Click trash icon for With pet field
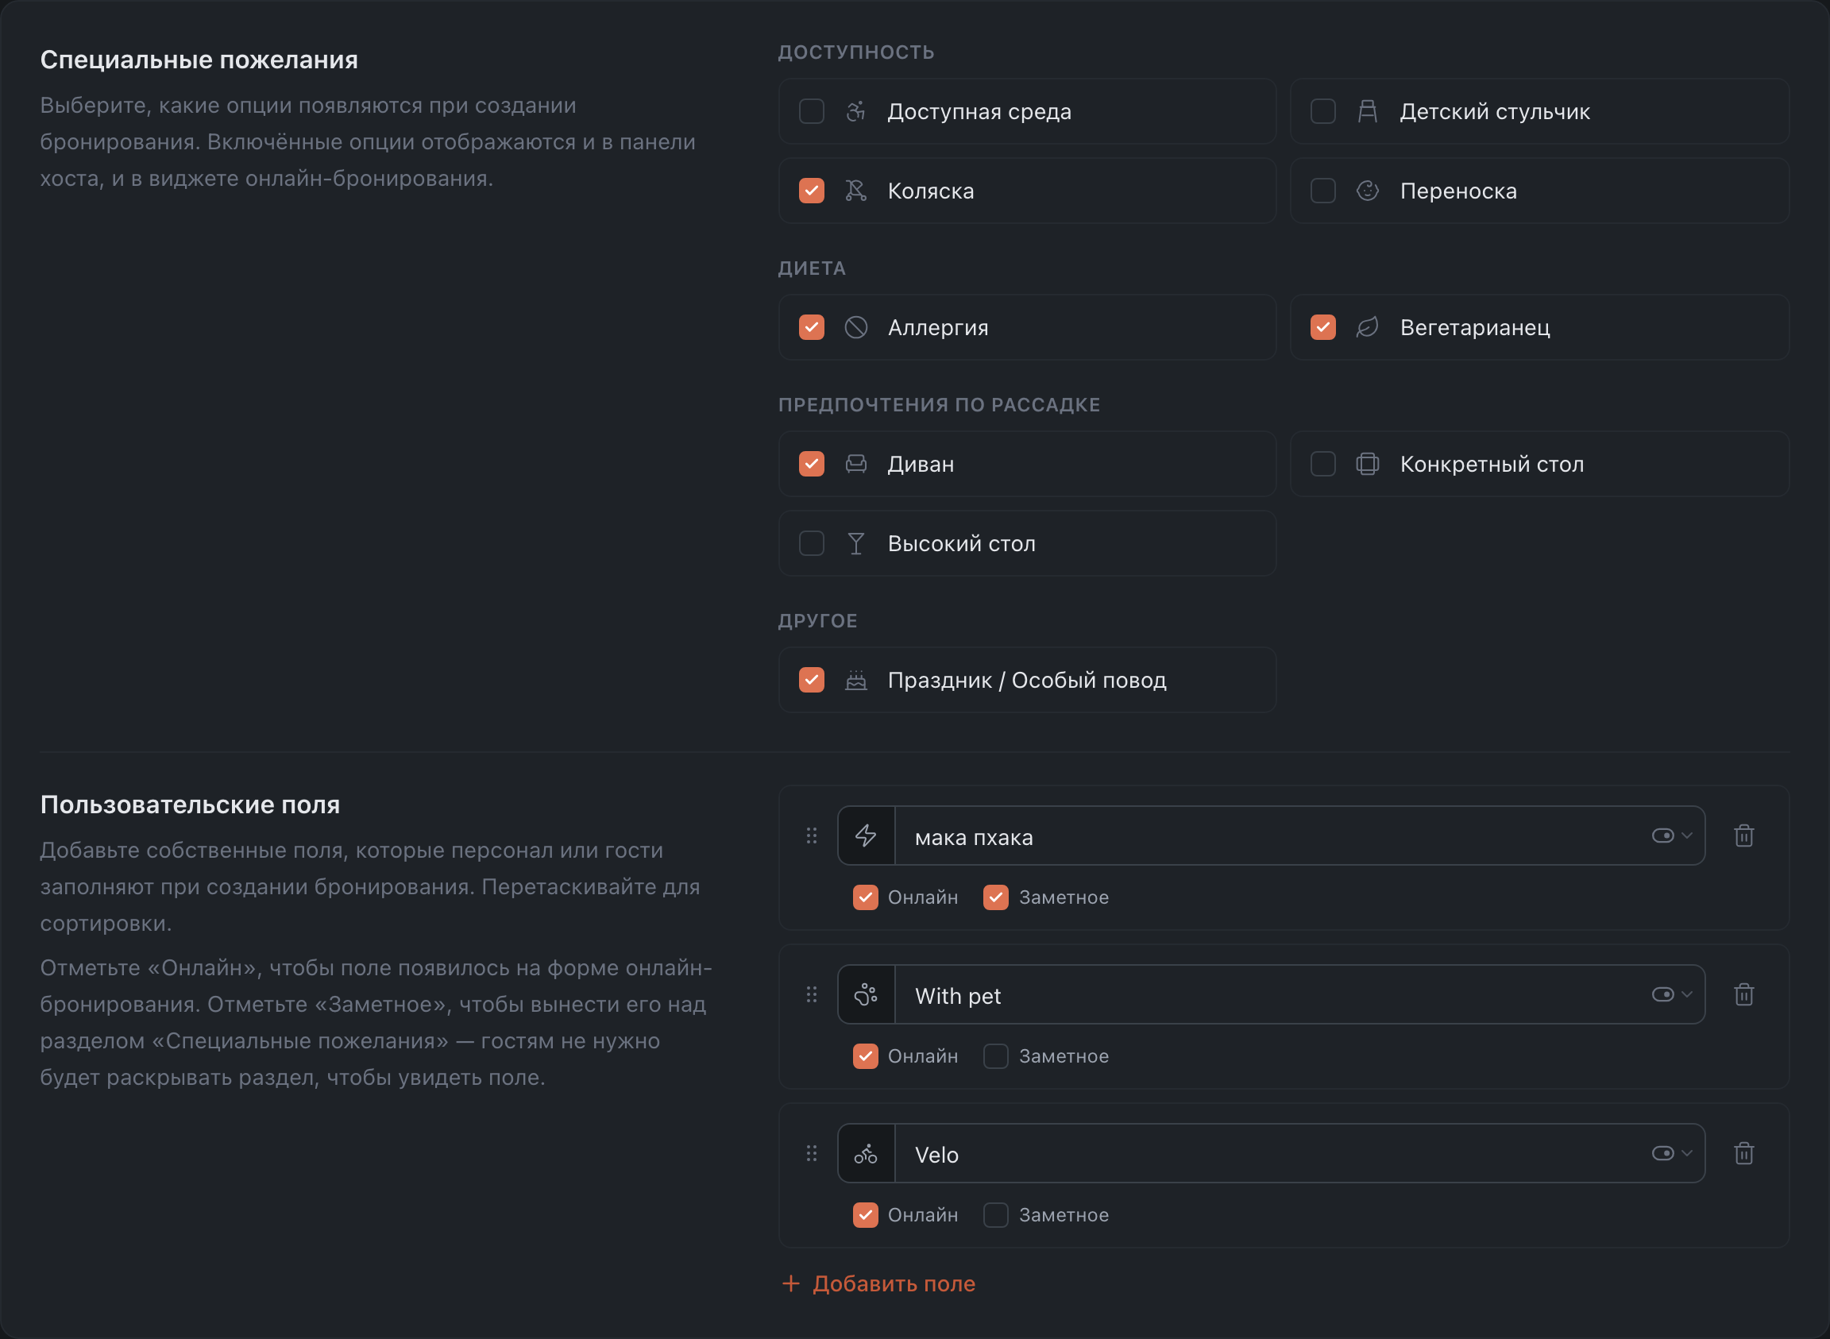 [1743, 994]
